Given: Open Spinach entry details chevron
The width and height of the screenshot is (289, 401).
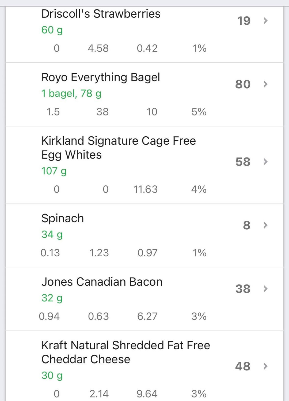Looking at the screenshot, I should point(265,225).
